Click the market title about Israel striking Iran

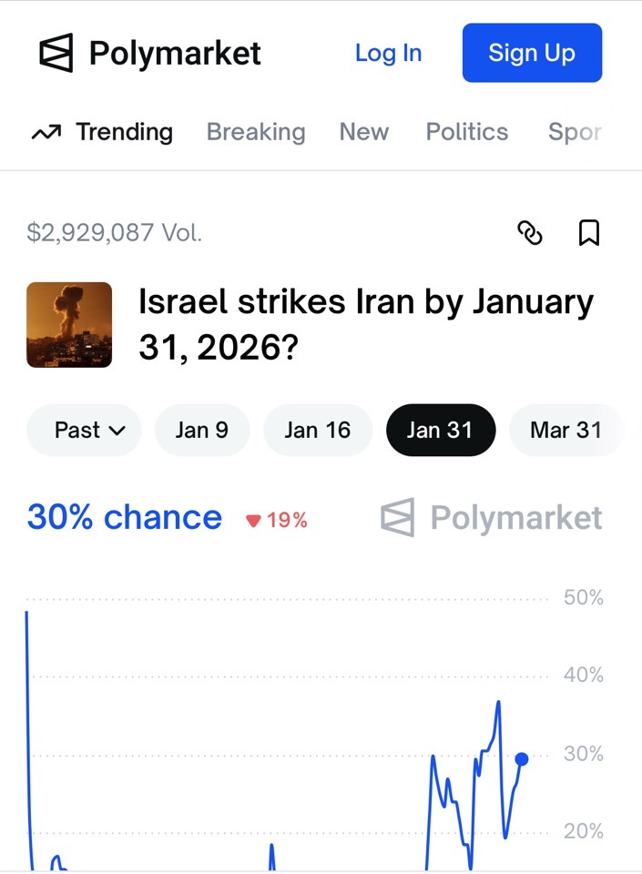tap(365, 325)
